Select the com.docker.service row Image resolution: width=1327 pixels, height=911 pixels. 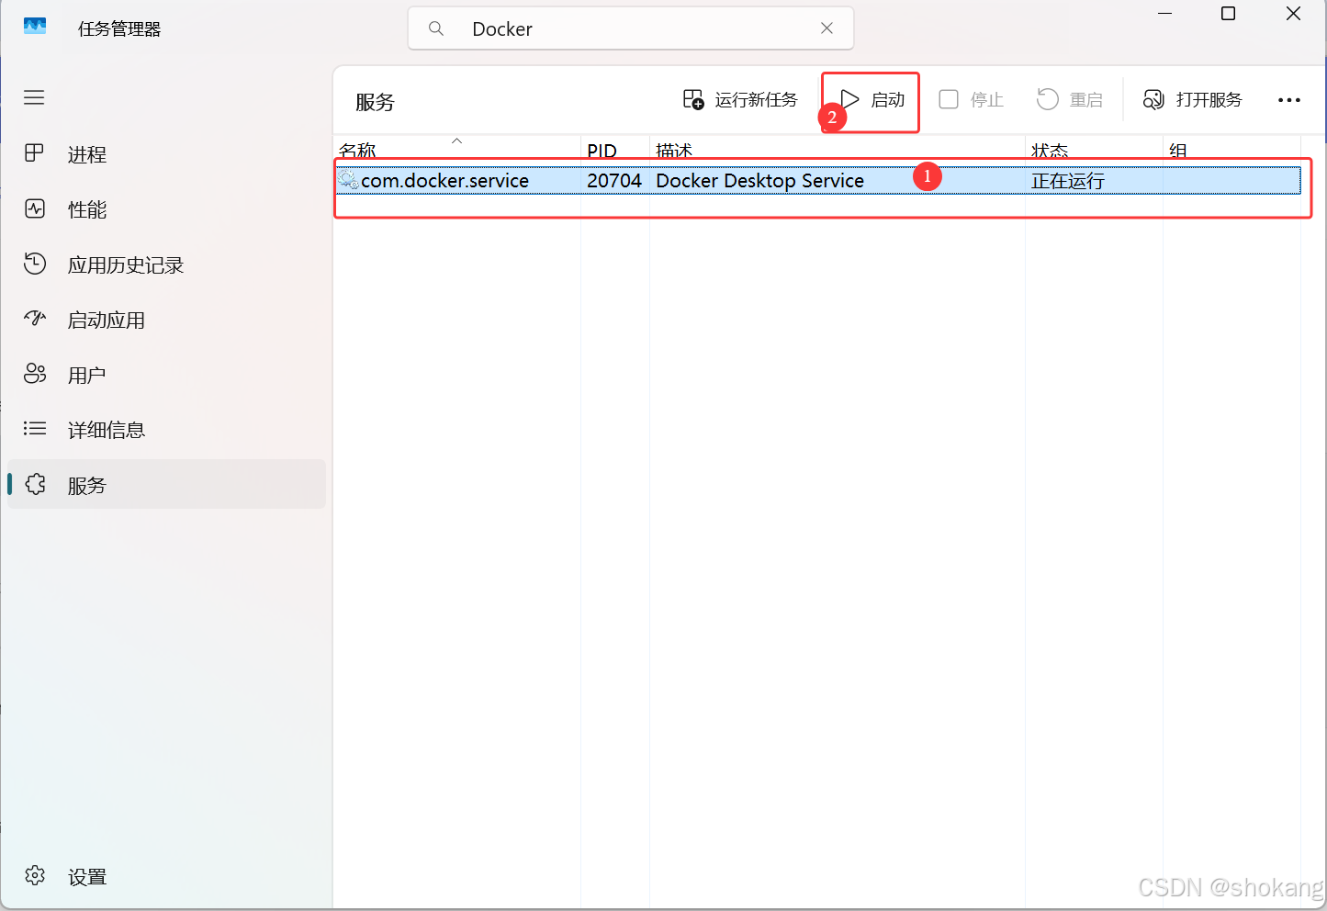pos(643,180)
